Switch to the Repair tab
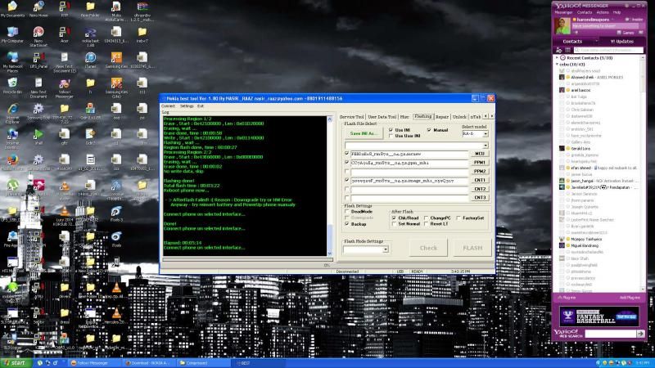 442,117
